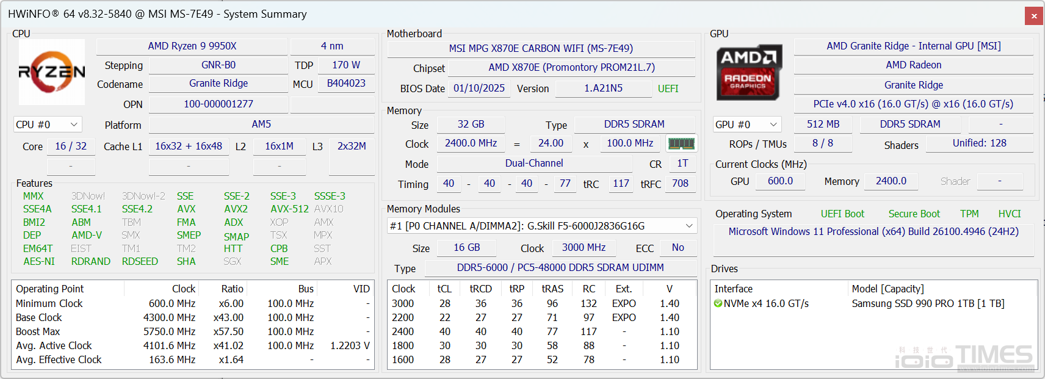Click the Secure Boot status label

pyautogui.click(x=914, y=214)
